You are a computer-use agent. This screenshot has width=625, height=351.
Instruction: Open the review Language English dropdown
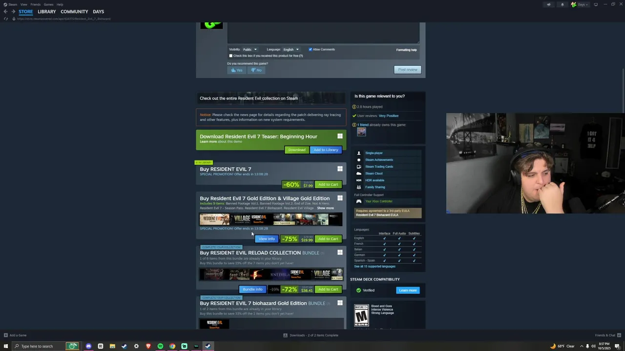click(x=291, y=49)
